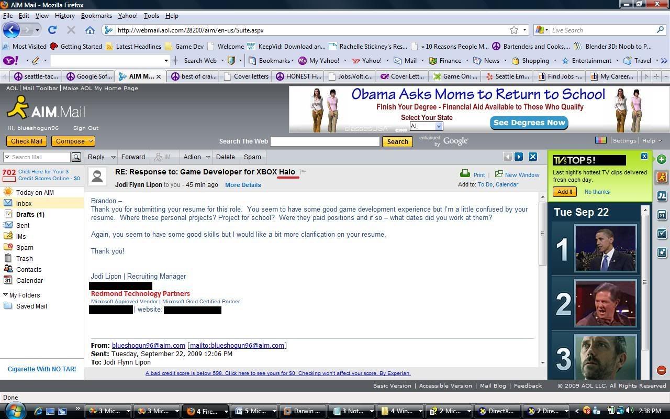Click the Add It button
Viewport: 670px width, 419px height.
pyautogui.click(x=564, y=192)
